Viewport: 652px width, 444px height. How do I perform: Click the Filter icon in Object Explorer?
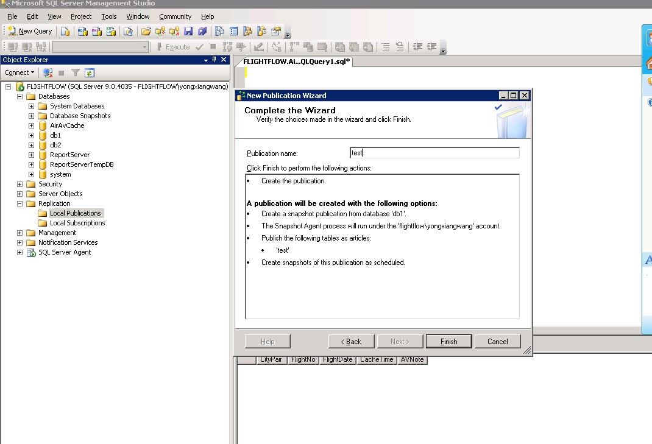76,72
